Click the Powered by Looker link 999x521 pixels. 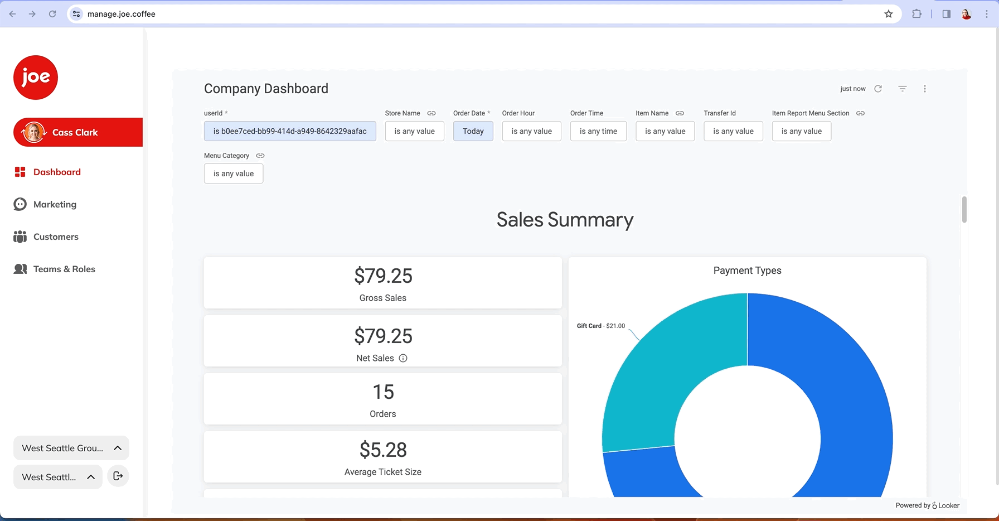[928, 505]
